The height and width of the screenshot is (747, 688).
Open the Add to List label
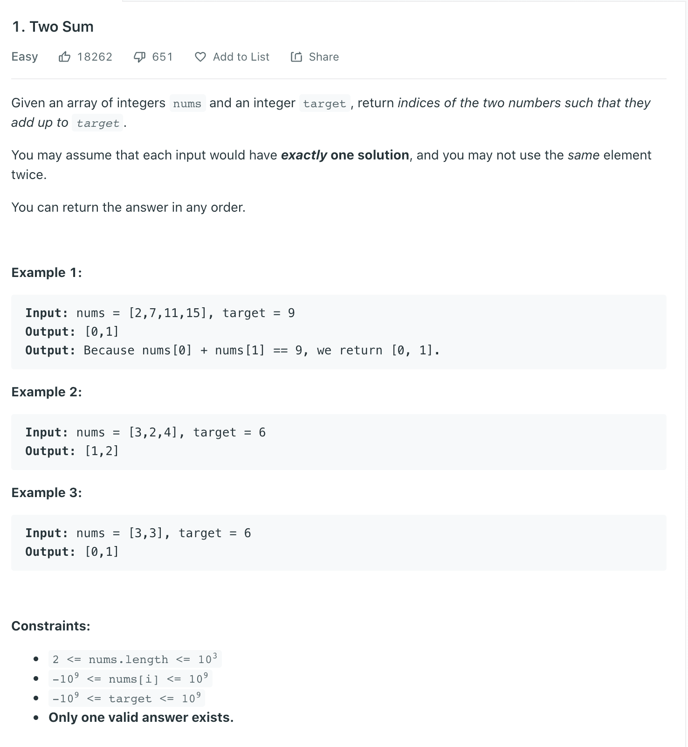tap(241, 57)
